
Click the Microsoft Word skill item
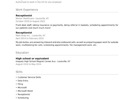point(25,91)
